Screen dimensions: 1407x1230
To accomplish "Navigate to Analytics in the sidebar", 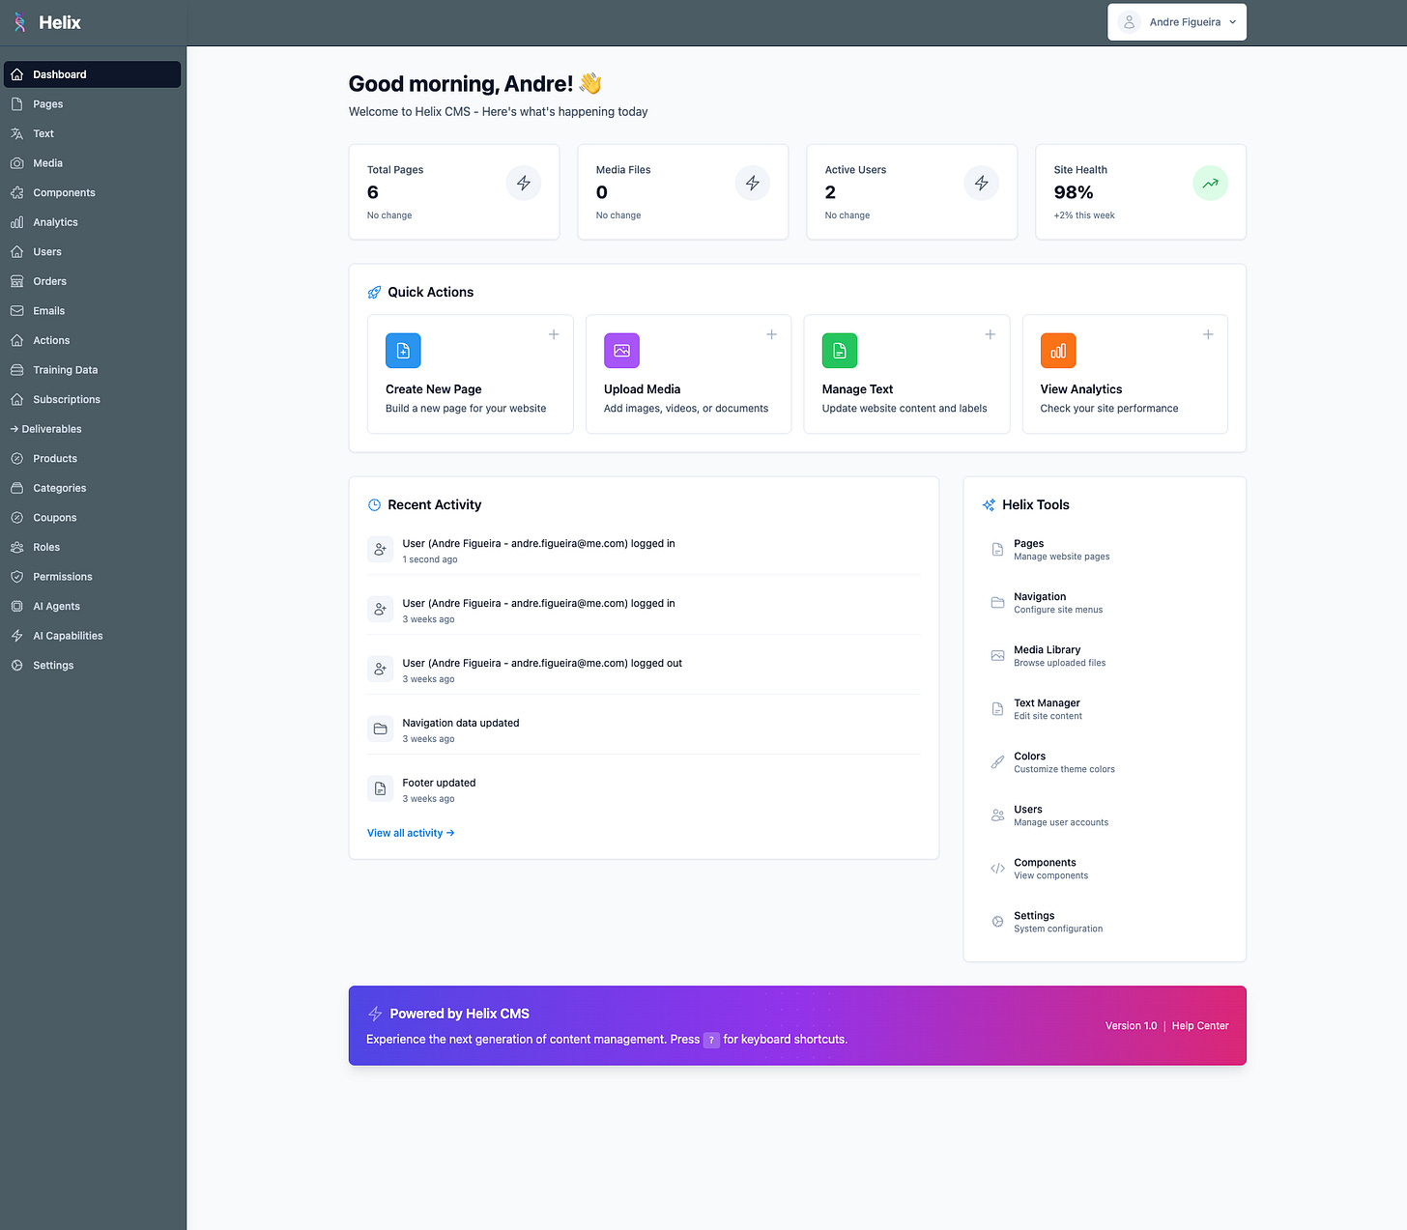I will [92, 222].
